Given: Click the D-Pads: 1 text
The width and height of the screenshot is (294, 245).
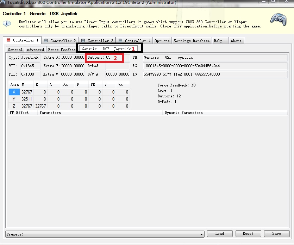Looking at the screenshot, I should pyautogui.click(x=167, y=102).
